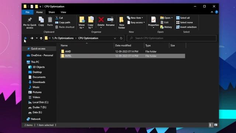
Task: Open Quick Access Toolbar customize arrow
Action: tap(40, 7)
